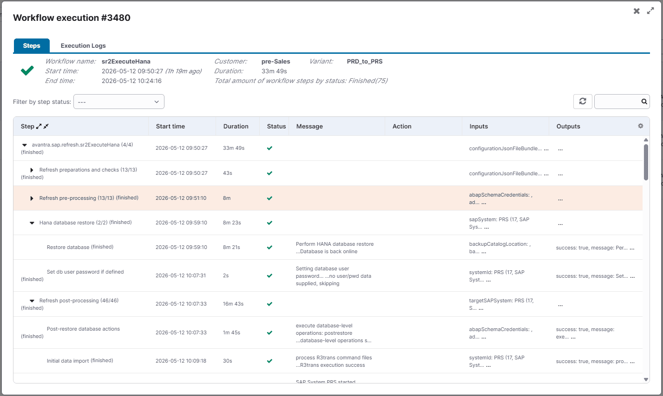The height and width of the screenshot is (396, 663).
Task: Switch to the Steps tab
Action: [x=32, y=45]
